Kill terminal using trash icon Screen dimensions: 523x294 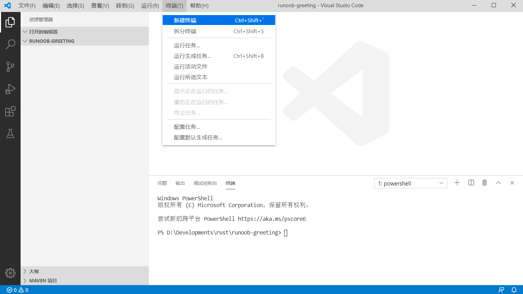pyautogui.click(x=485, y=183)
